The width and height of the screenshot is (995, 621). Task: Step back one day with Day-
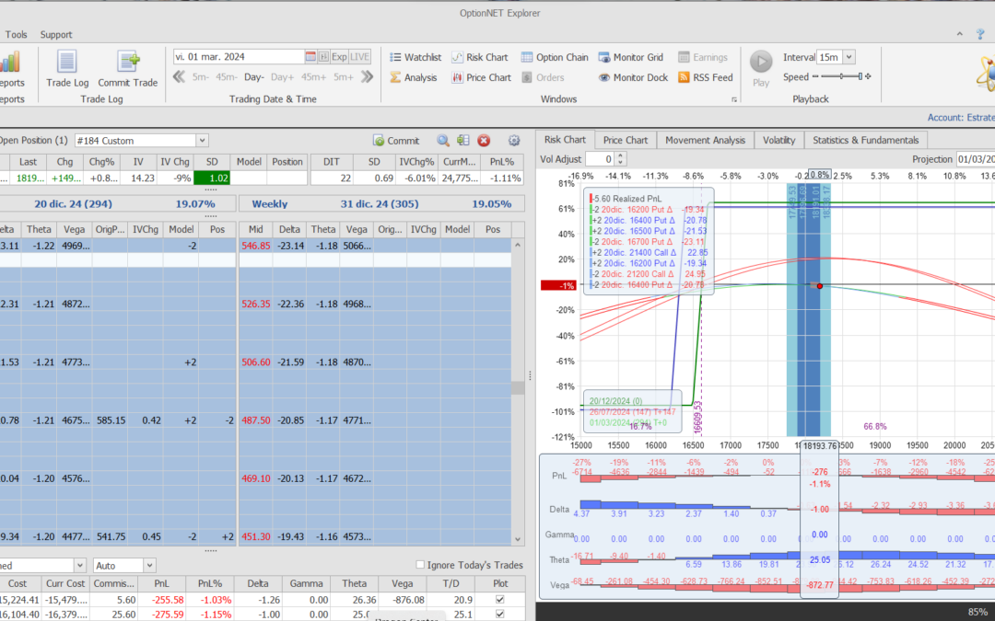click(x=254, y=77)
